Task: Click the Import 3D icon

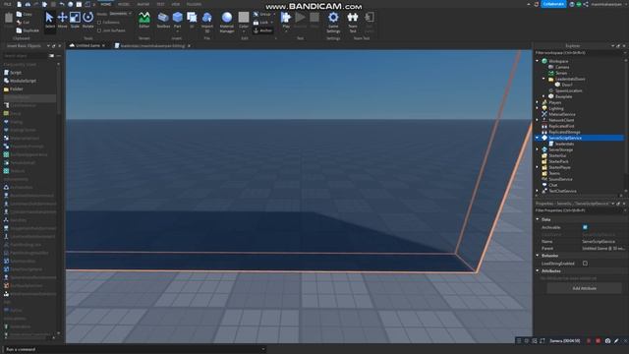Action: click(207, 22)
